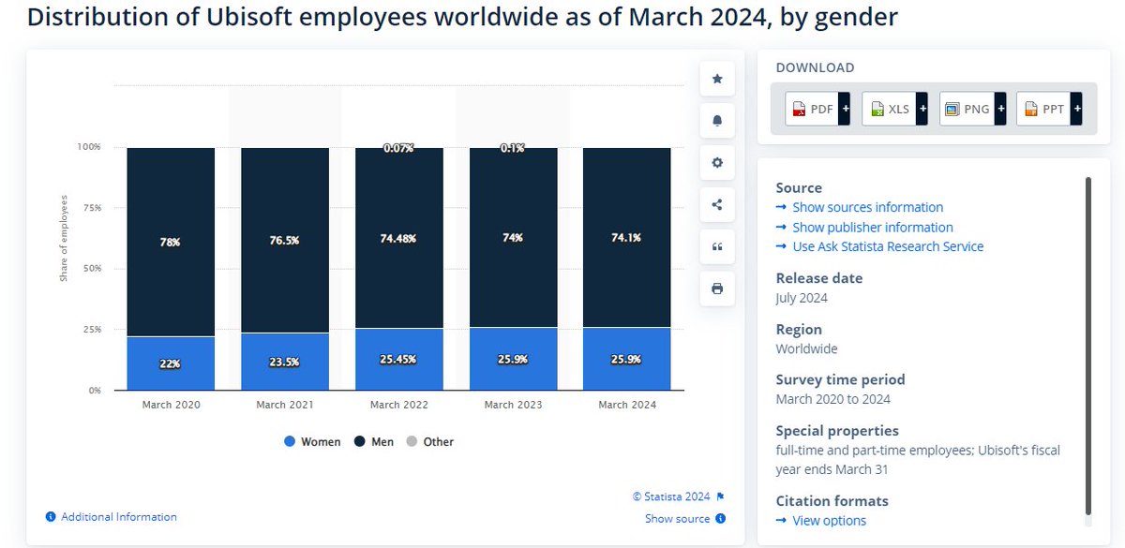The height and width of the screenshot is (548, 1125).
Task: Toggle the Women legend item
Action: [x=312, y=441]
